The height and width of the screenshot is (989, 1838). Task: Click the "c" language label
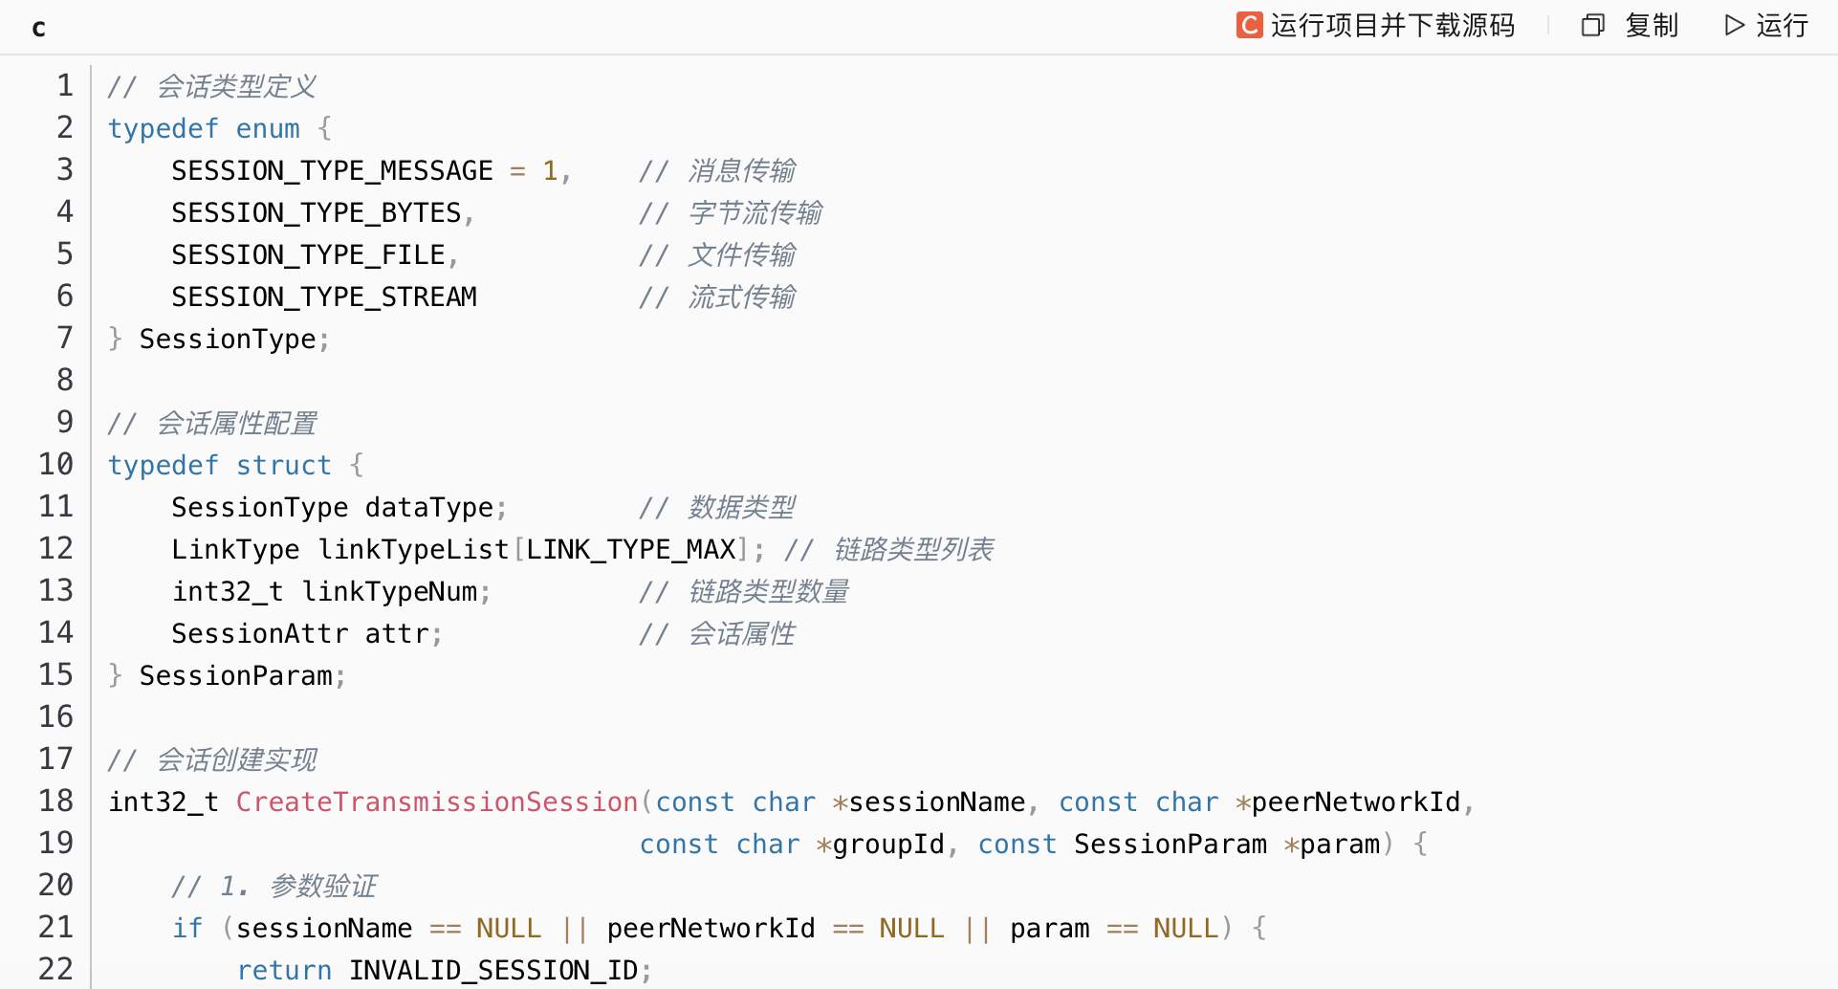[x=38, y=28]
